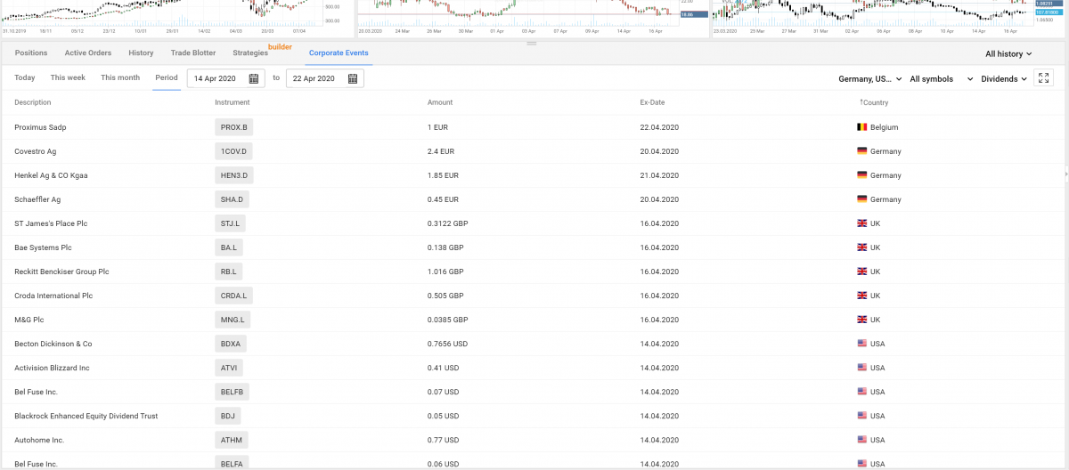Click the 22.04.2020 ex-date cell
1069x470 pixels.
[659, 127]
